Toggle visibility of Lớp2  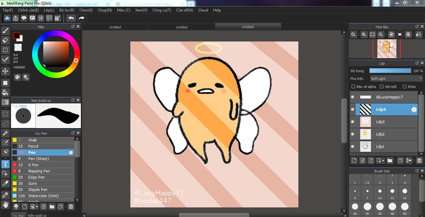pyautogui.click(x=352, y=134)
